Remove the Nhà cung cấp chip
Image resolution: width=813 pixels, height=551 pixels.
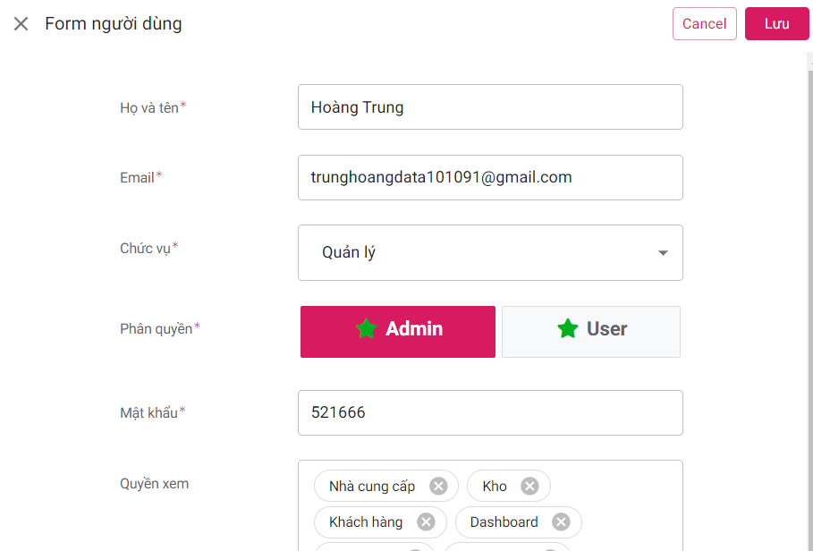tap(438, 486)
